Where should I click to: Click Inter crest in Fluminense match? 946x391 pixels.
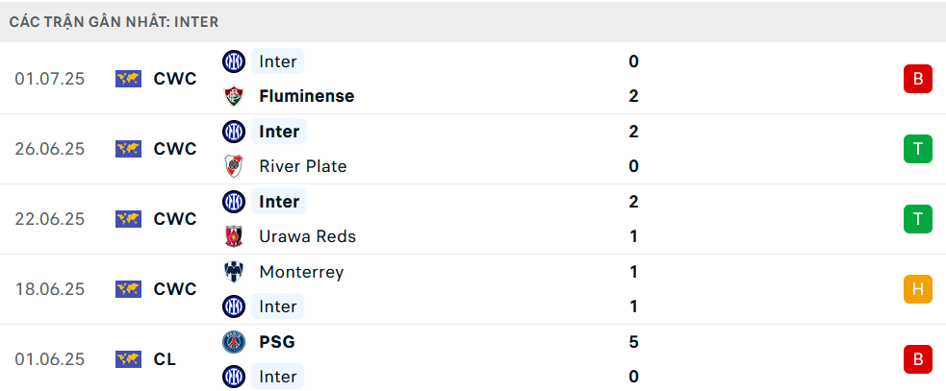click(x=234, y=61)
